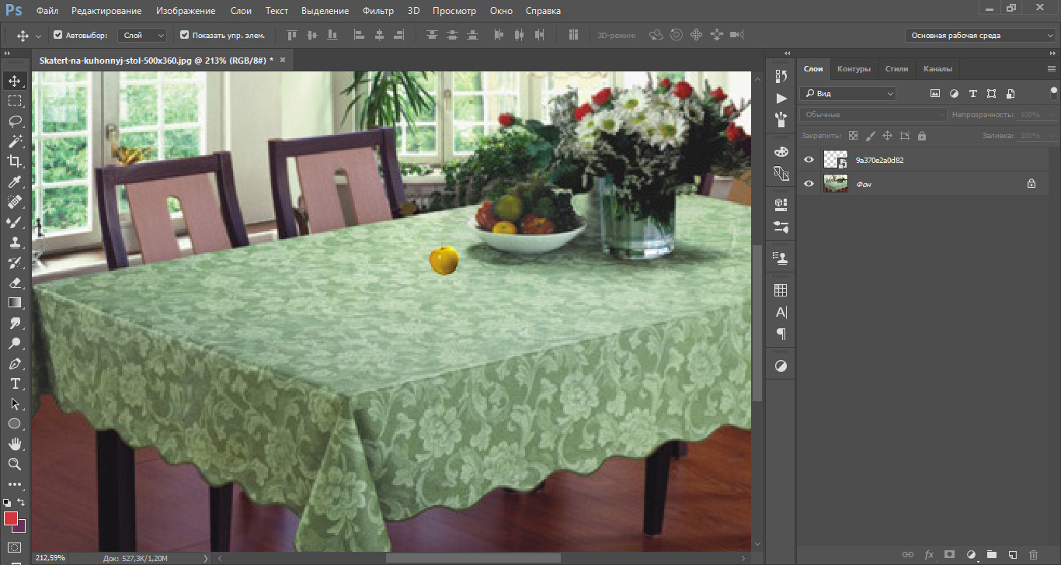Activate the Zoom tool
This screenshot has width=1061, height=565.
pos(15,464)
